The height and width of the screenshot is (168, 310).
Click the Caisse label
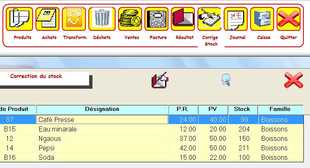[263, 37]
